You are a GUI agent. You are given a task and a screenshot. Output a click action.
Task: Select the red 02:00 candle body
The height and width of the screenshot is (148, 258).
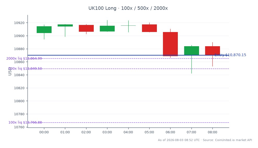pos(86,28)
